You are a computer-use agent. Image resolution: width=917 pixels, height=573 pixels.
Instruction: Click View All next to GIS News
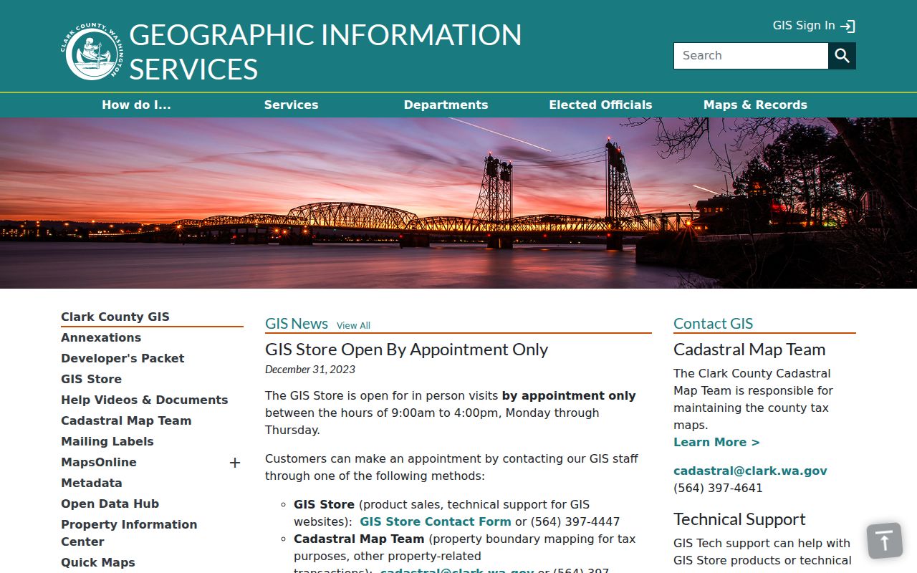(353, 325)
